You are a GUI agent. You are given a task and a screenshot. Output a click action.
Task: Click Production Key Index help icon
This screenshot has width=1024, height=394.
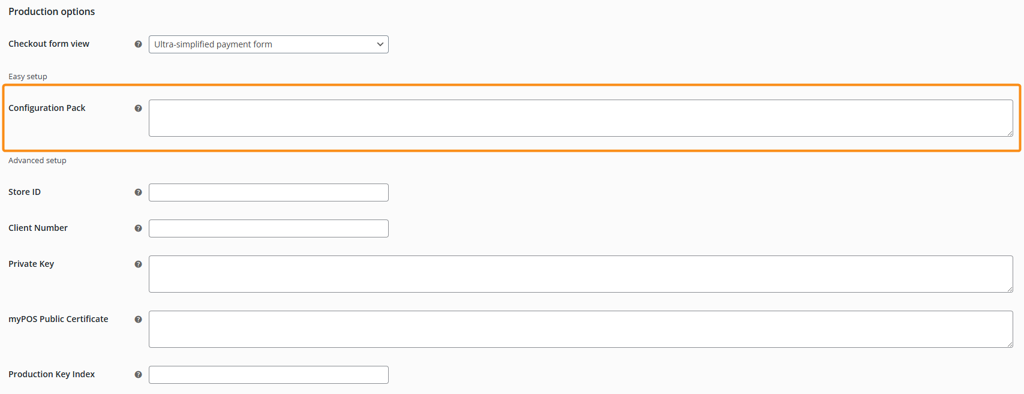point(138,375)
